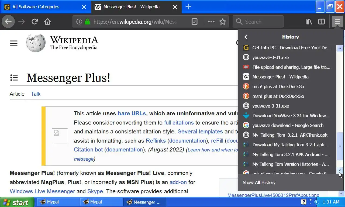Open File upload and sharing history entry
Viewport: 345px width, 207px height.
coord(287,67)
